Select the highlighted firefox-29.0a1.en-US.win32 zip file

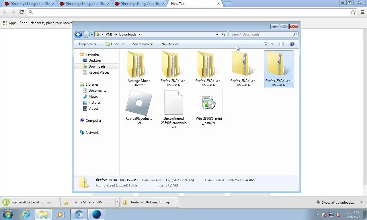pos(278,69)
